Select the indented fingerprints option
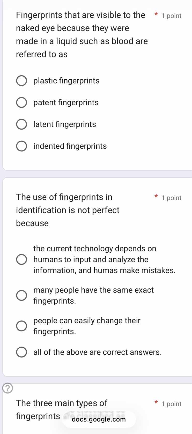The height and width of the screenshot is (434, 192). tap(22, 146)
